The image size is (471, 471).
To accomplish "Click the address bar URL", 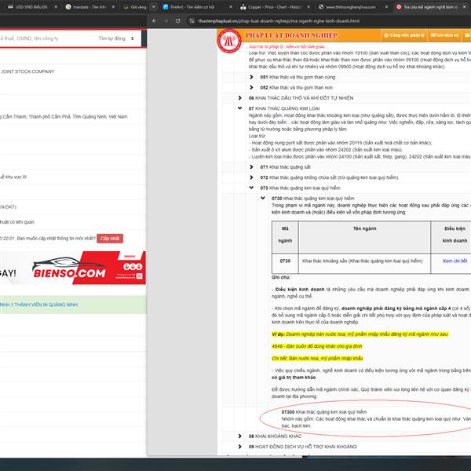I will 279,21.
